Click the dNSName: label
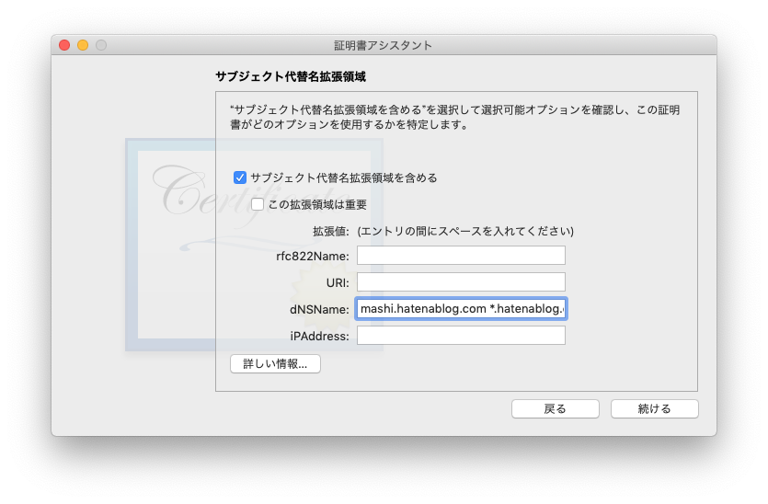 point(319,310)
